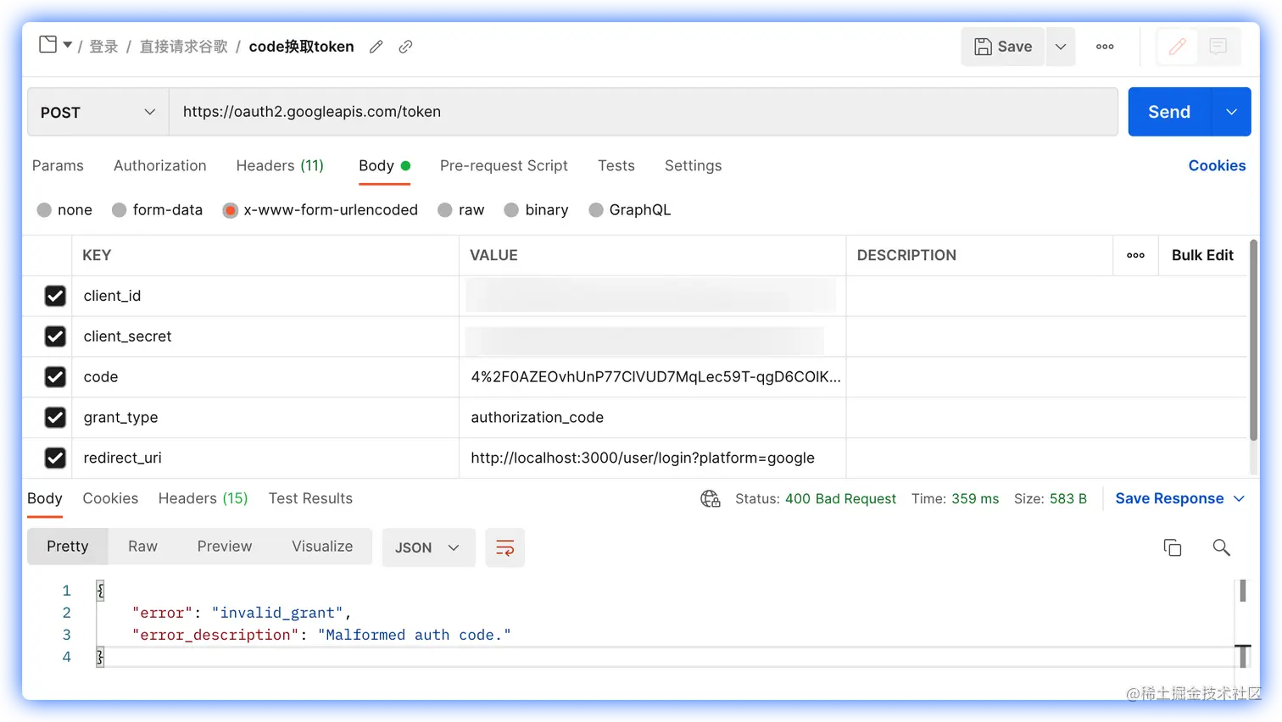The height and width of the screenshot is (722, 1282).
Task: Click the request body table scrollbar
Action: click(1254, 339)
